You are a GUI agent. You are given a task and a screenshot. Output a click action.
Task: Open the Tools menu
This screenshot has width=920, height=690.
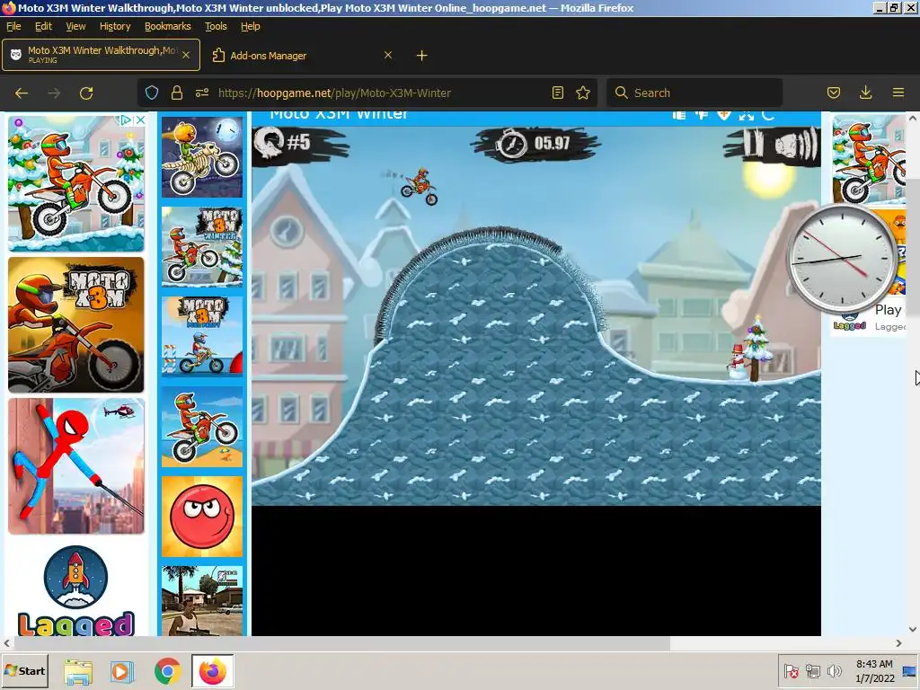coord(216,26)
